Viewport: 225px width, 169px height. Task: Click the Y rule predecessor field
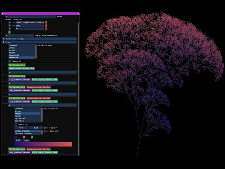tap(10, 26)
